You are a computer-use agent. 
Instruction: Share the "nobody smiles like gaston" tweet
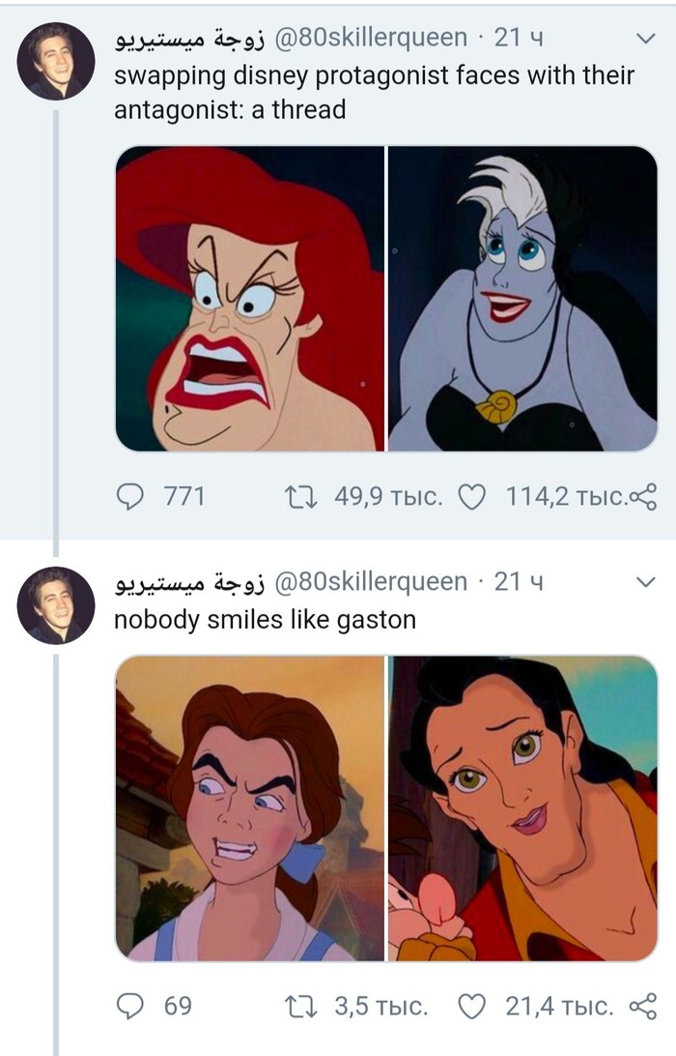tap(642, 1007)
